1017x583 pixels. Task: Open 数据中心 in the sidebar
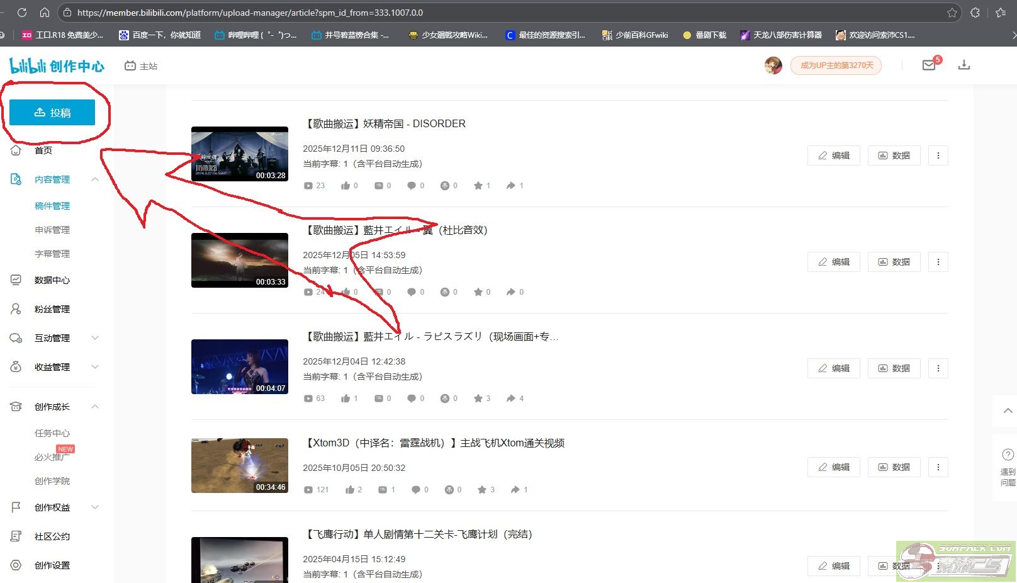pos(52,280)
